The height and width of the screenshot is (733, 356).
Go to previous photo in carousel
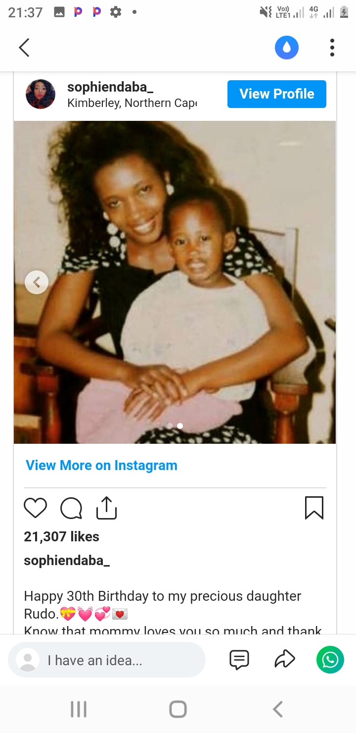click(x=37, y=282)
